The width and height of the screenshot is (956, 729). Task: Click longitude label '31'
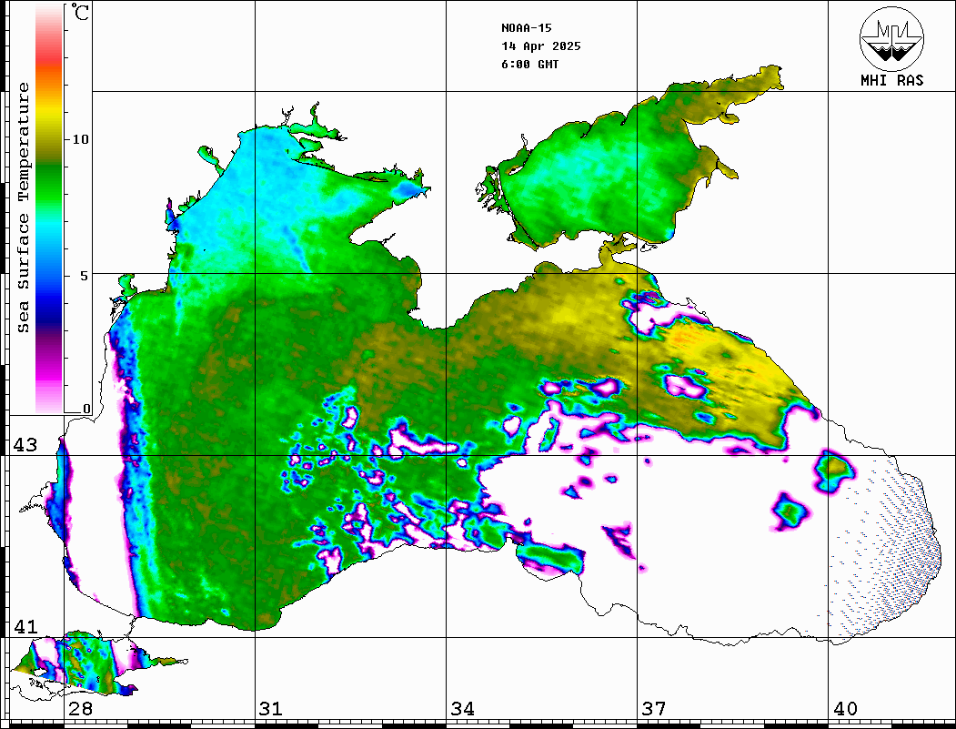[x=271, y=709]
